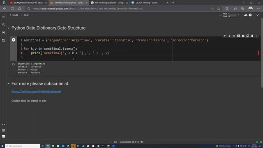Image resolution: width=263 pixels, height=148 pixels.
Task: Collapse Python Data Dictionary section
Action: (x=9, y=28)
